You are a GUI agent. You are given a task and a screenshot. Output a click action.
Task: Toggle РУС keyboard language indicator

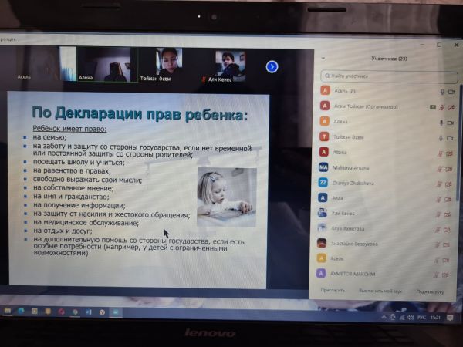click(421, 317)
